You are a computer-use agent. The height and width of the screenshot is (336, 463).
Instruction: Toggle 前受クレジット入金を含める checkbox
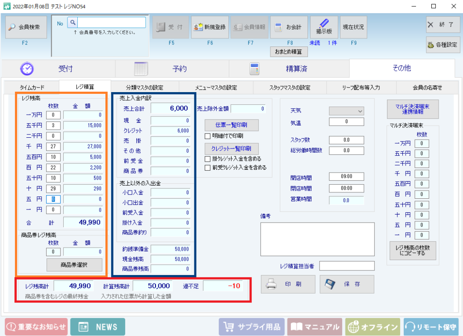click(208, 168)
